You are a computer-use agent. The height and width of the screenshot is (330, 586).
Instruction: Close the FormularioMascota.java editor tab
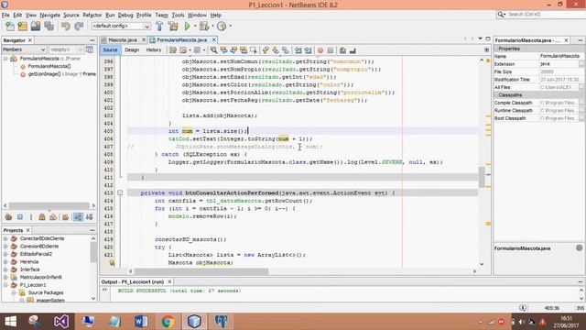[x=213, y=39]
